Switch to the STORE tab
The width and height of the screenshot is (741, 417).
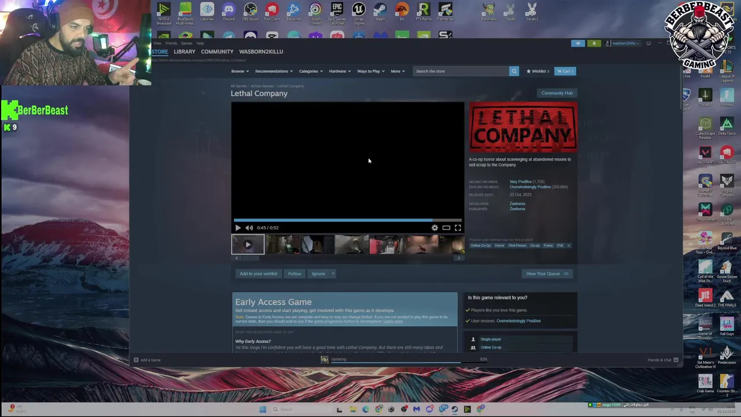(x=160, y=52)
